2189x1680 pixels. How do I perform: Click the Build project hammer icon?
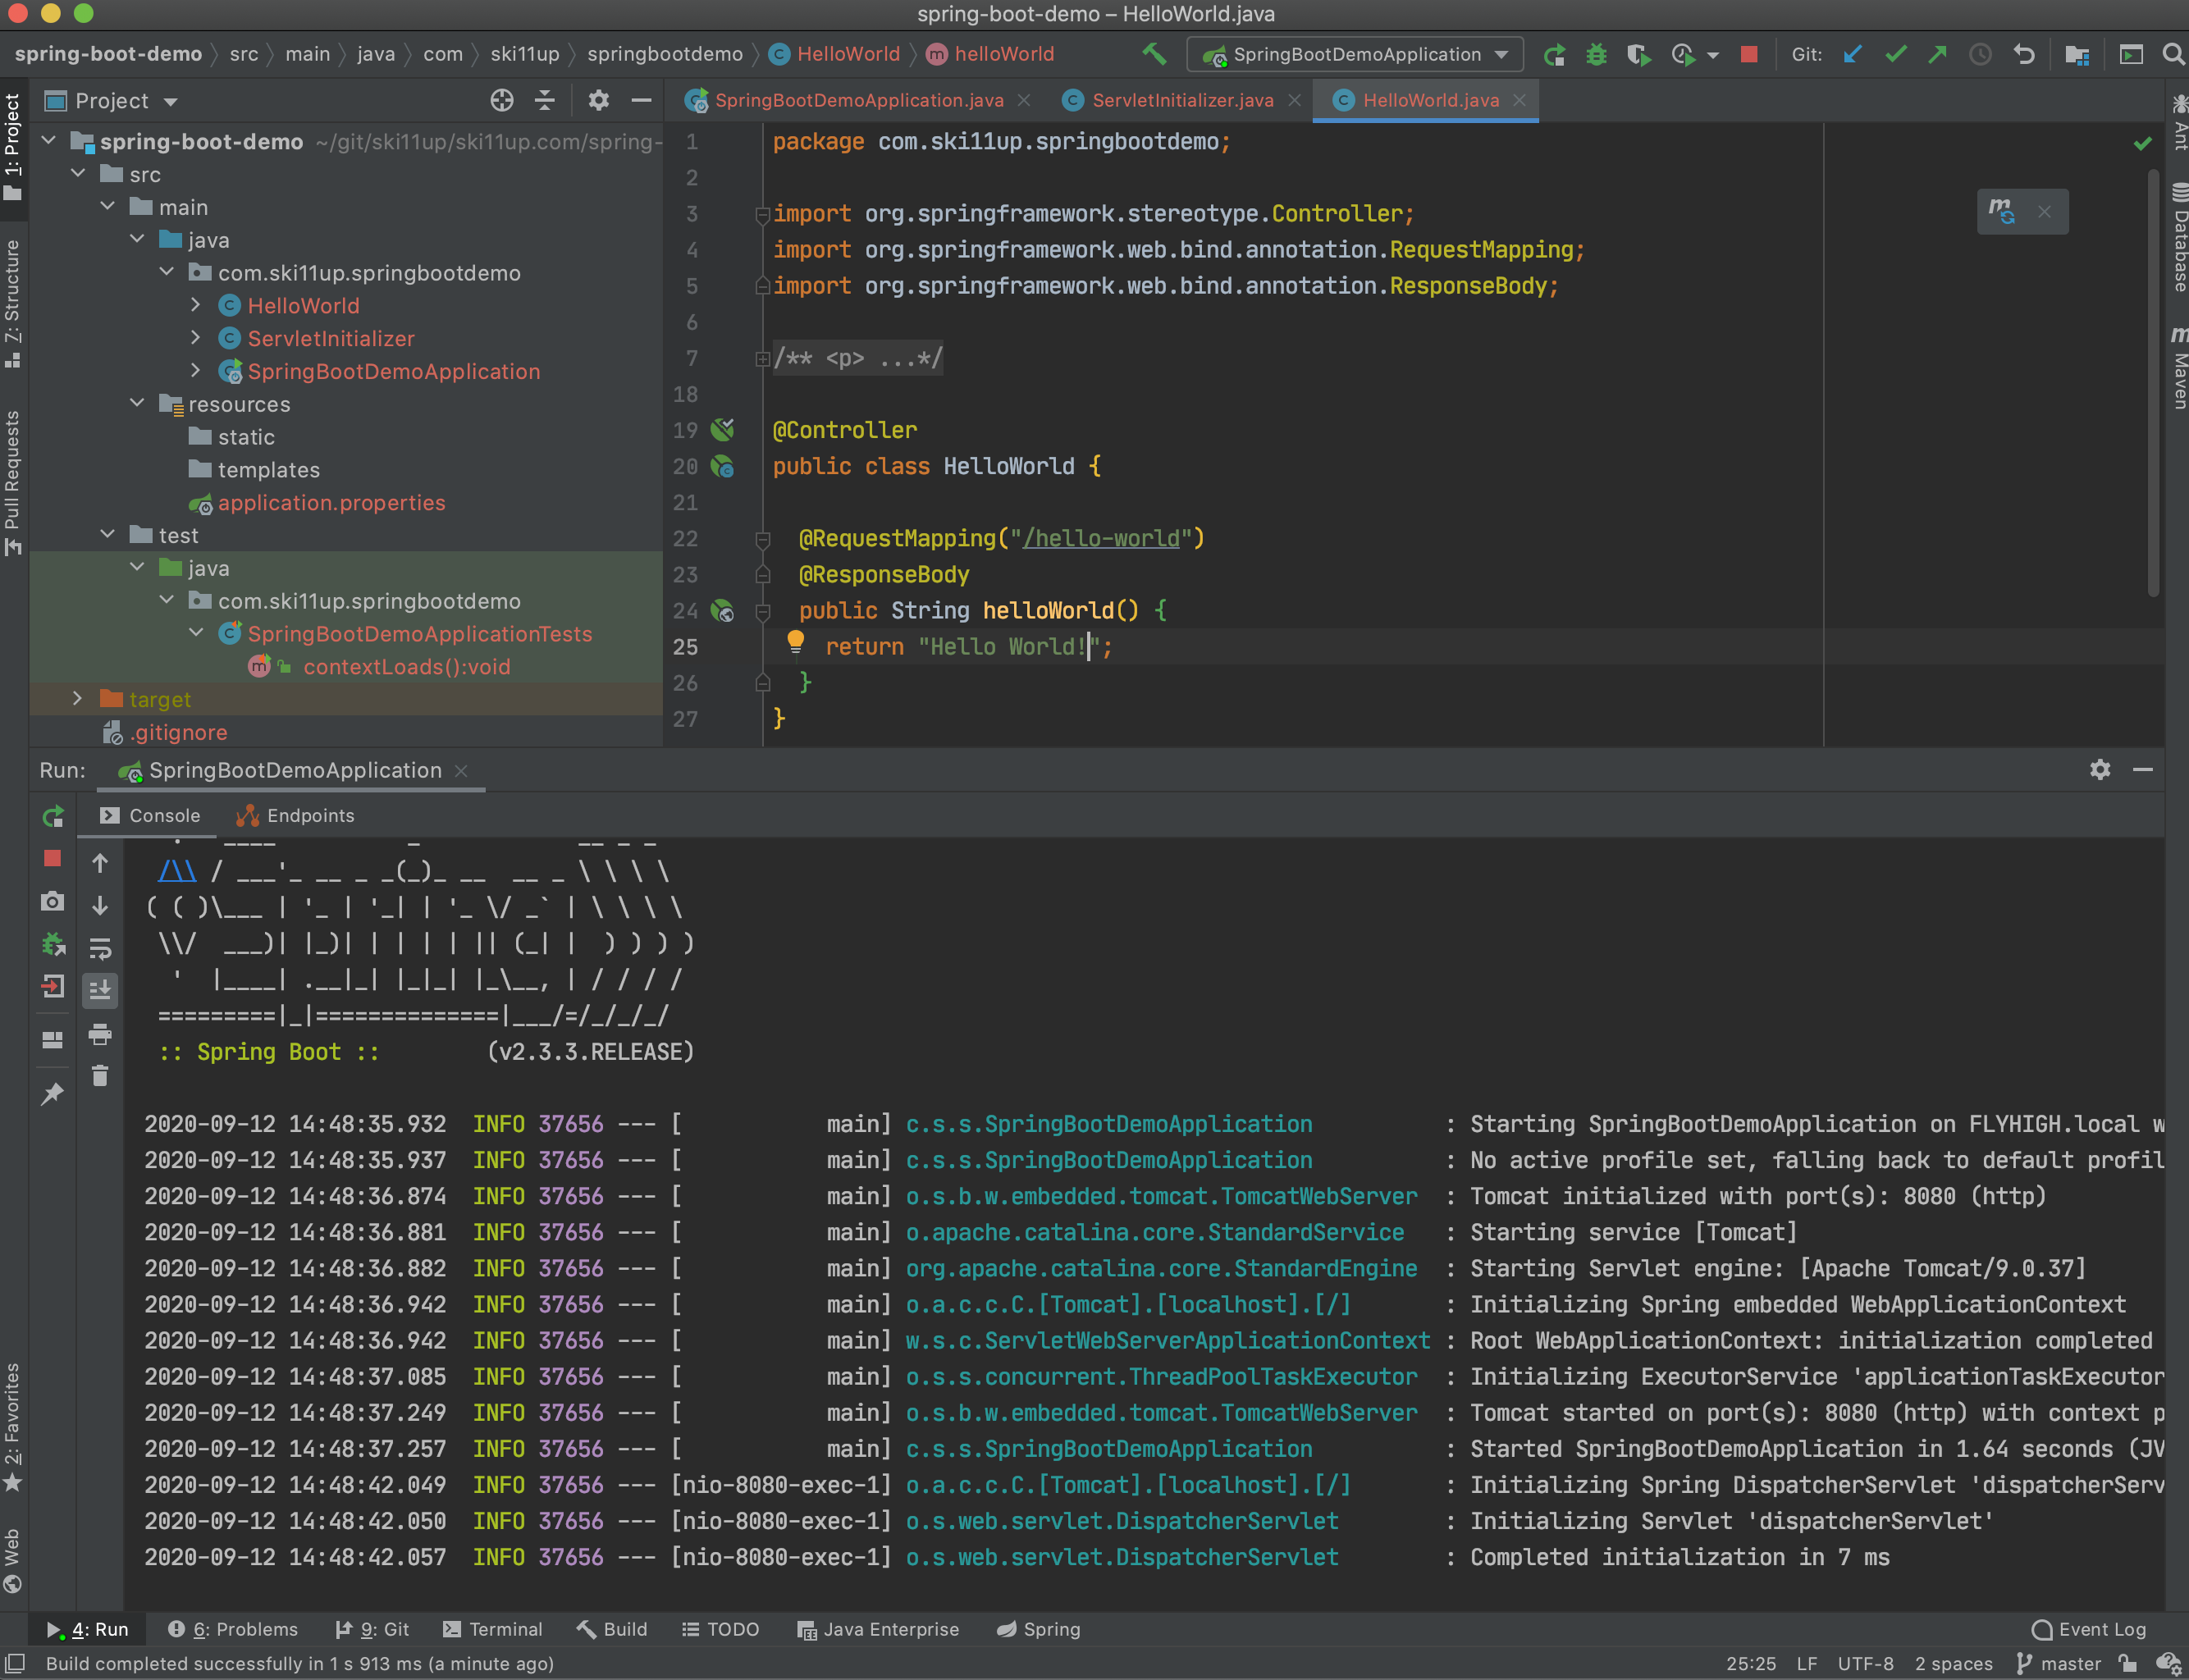1154,54
